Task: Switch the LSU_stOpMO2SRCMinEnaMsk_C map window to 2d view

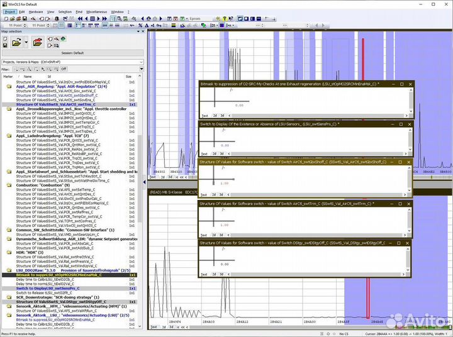Action: click(x=215, y=116)
